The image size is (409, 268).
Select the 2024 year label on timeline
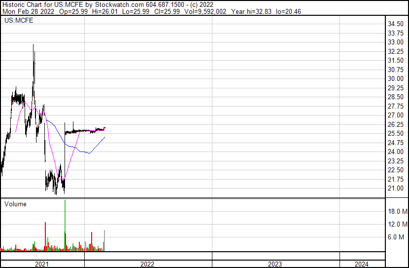(361, 264)
